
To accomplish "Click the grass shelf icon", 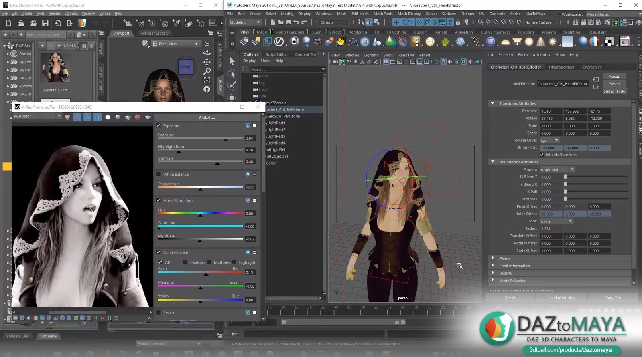I will 445,42.
